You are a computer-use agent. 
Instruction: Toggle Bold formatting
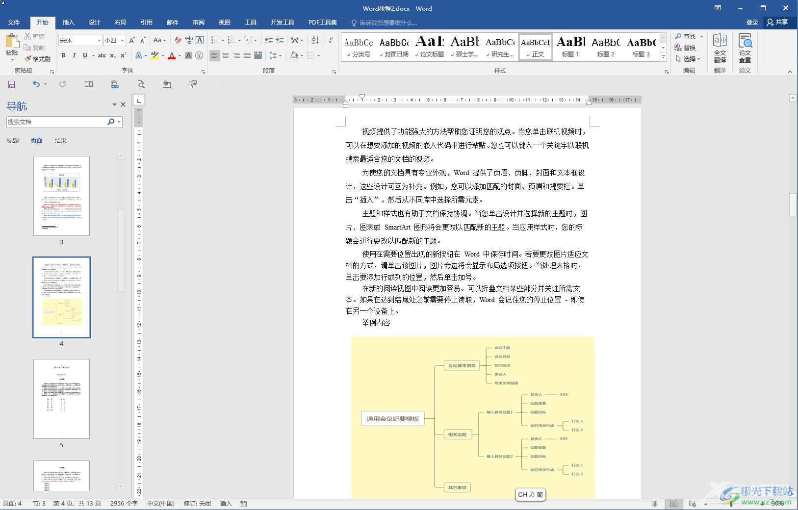coord(63,55)
